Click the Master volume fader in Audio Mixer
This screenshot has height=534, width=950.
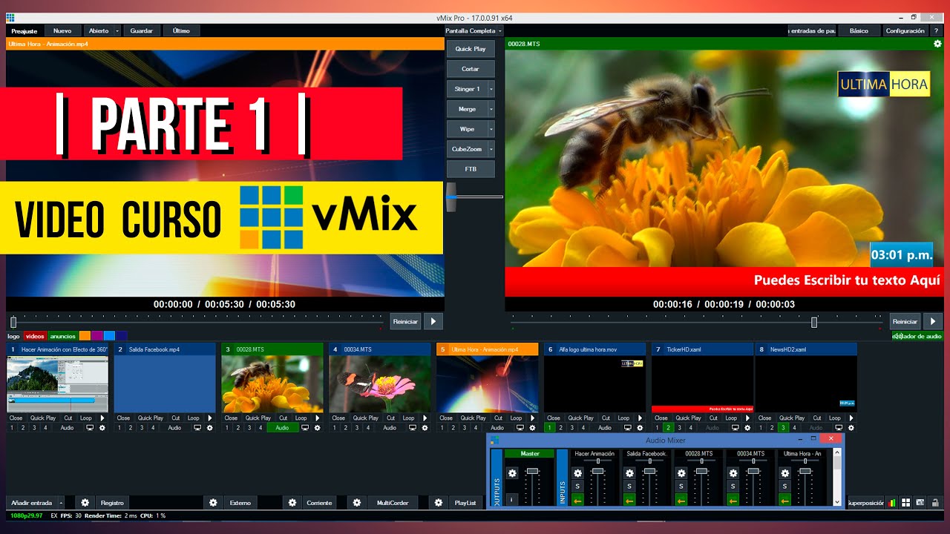532,472
